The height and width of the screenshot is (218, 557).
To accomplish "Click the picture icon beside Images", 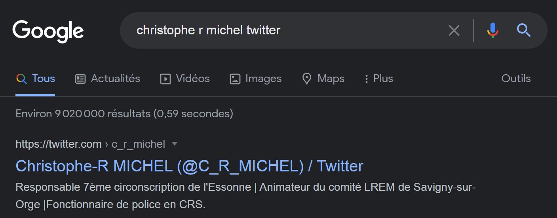I will pyautogui.click(x=235, y=79).
